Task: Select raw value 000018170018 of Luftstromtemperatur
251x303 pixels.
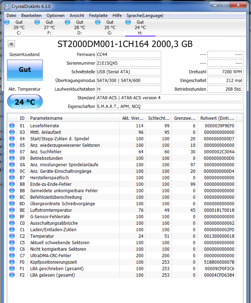Action: click(219, 210)
